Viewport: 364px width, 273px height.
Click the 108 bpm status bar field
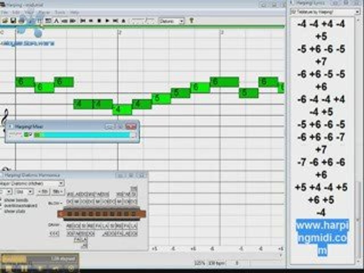coord(217,263)
